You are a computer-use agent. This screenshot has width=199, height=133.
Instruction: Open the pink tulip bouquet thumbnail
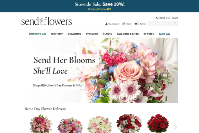(41, 124)
